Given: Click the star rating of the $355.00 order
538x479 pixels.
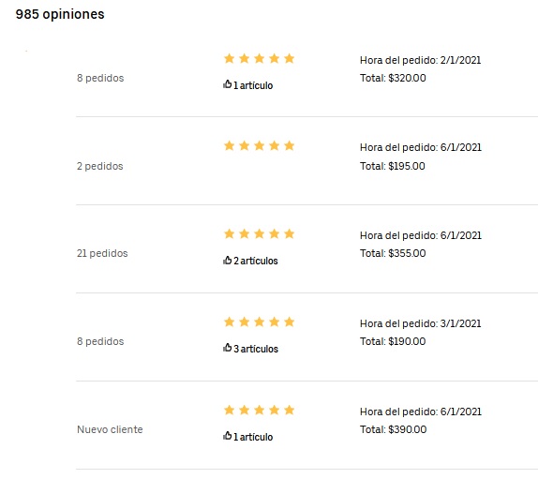Looking at the screenshot, I should (x=259, y=234).
